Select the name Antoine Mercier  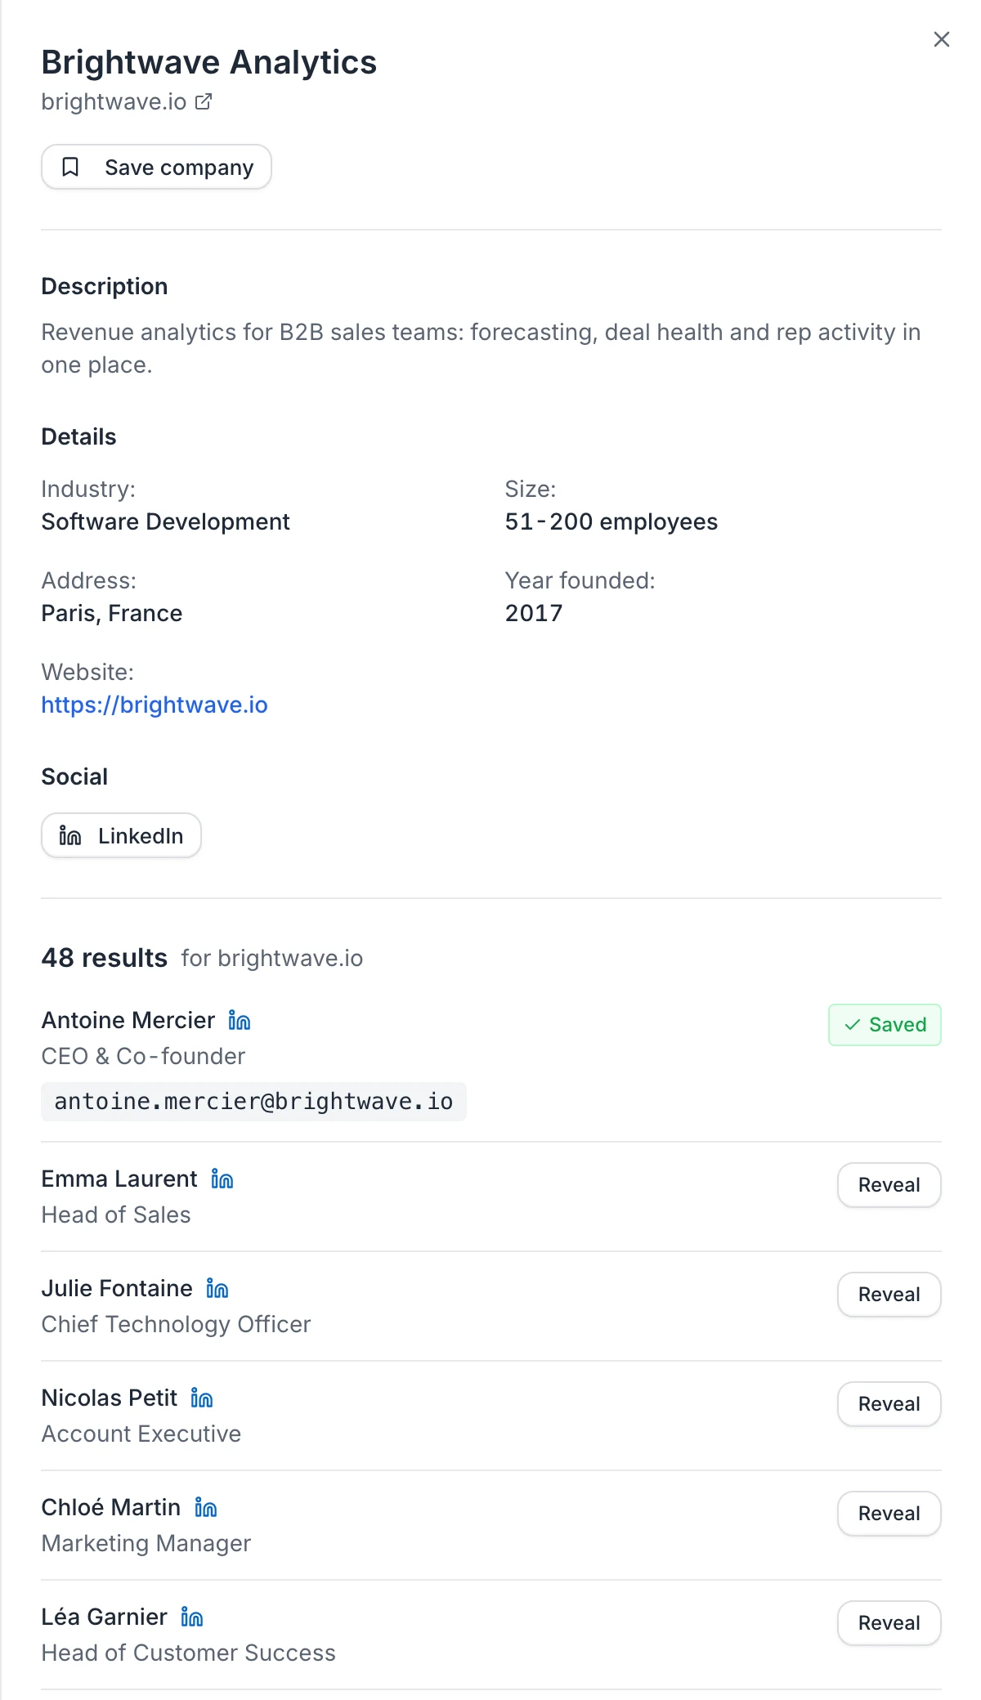(x=128, y=1020)
